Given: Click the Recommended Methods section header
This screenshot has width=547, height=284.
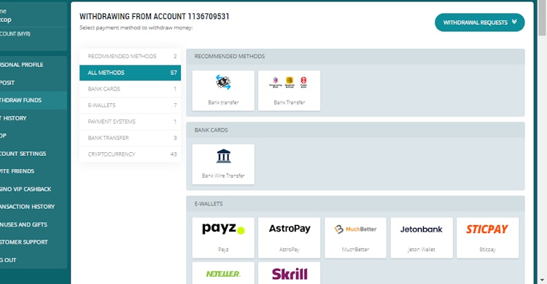Looking at the screenshot, I should 355,57.
